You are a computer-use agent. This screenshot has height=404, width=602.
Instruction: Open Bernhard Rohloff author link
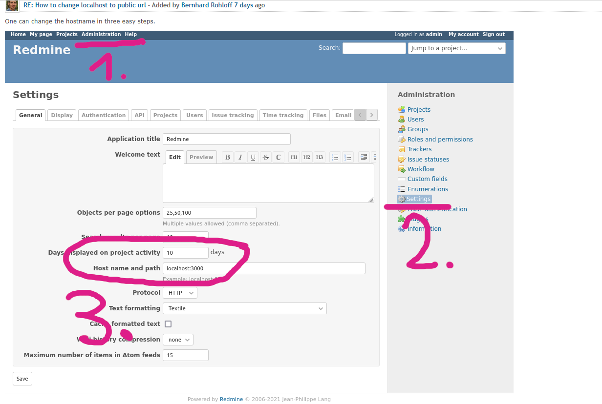tap(207, 5)
